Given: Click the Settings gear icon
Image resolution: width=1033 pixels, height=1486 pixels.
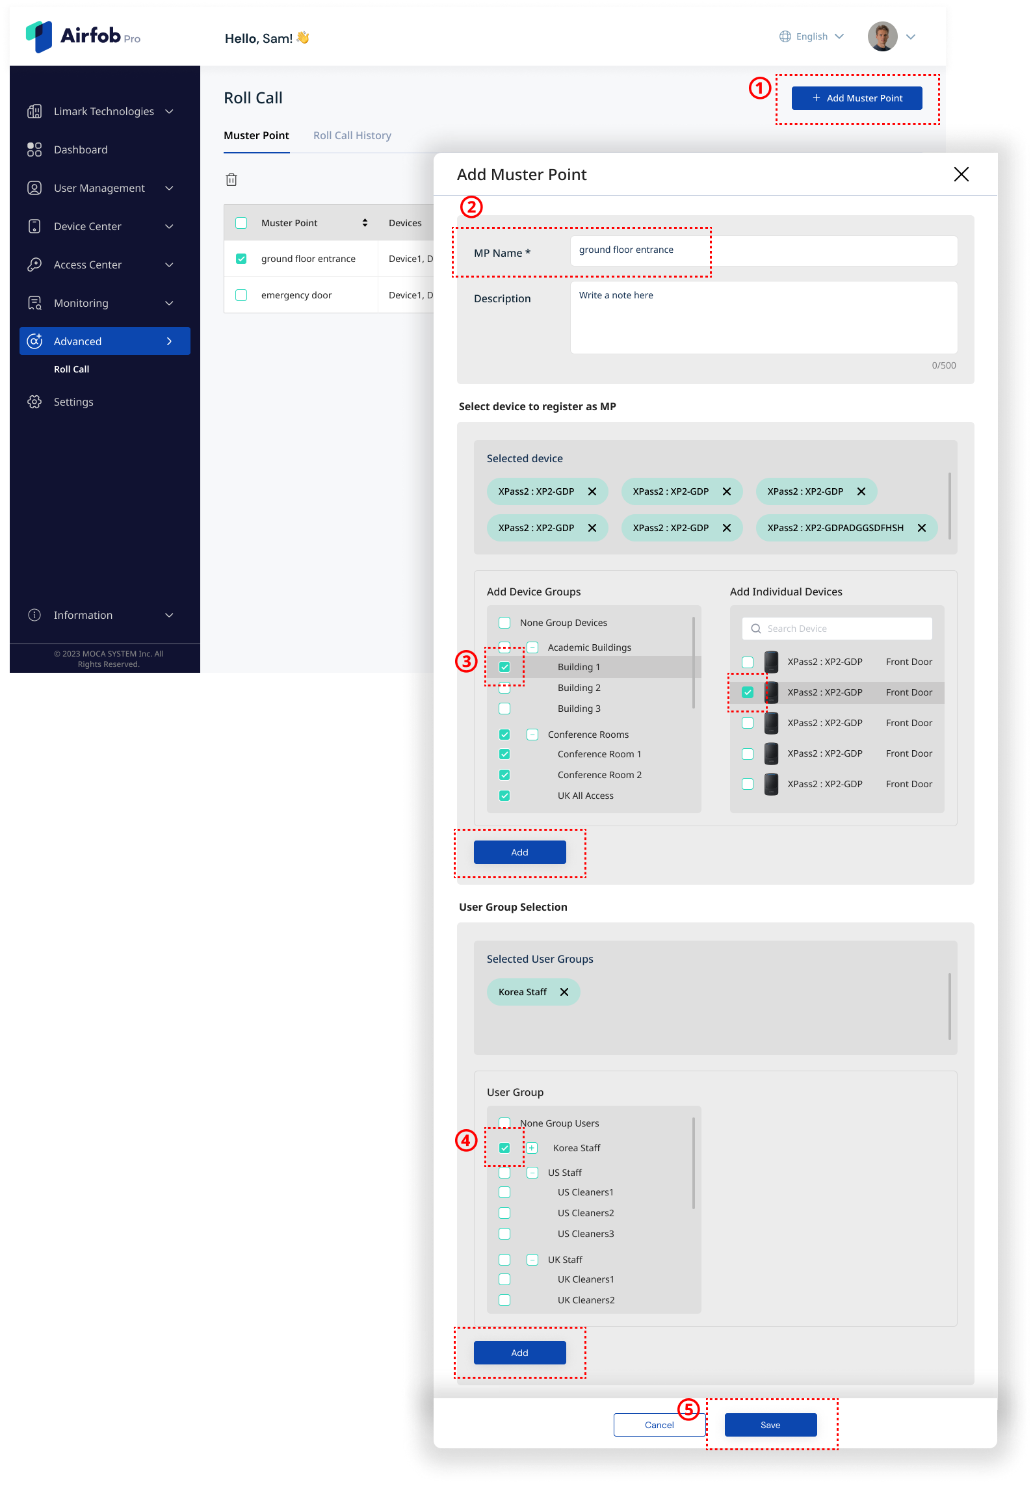Looking at the screenshot, I should pyautogui.click(x=34, y=402).
